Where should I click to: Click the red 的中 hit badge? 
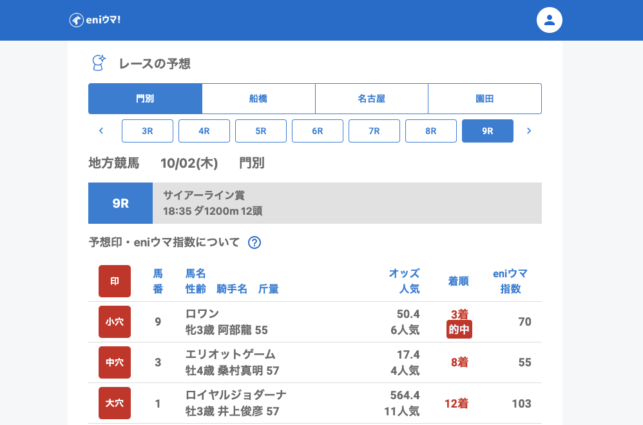point(459,330)
